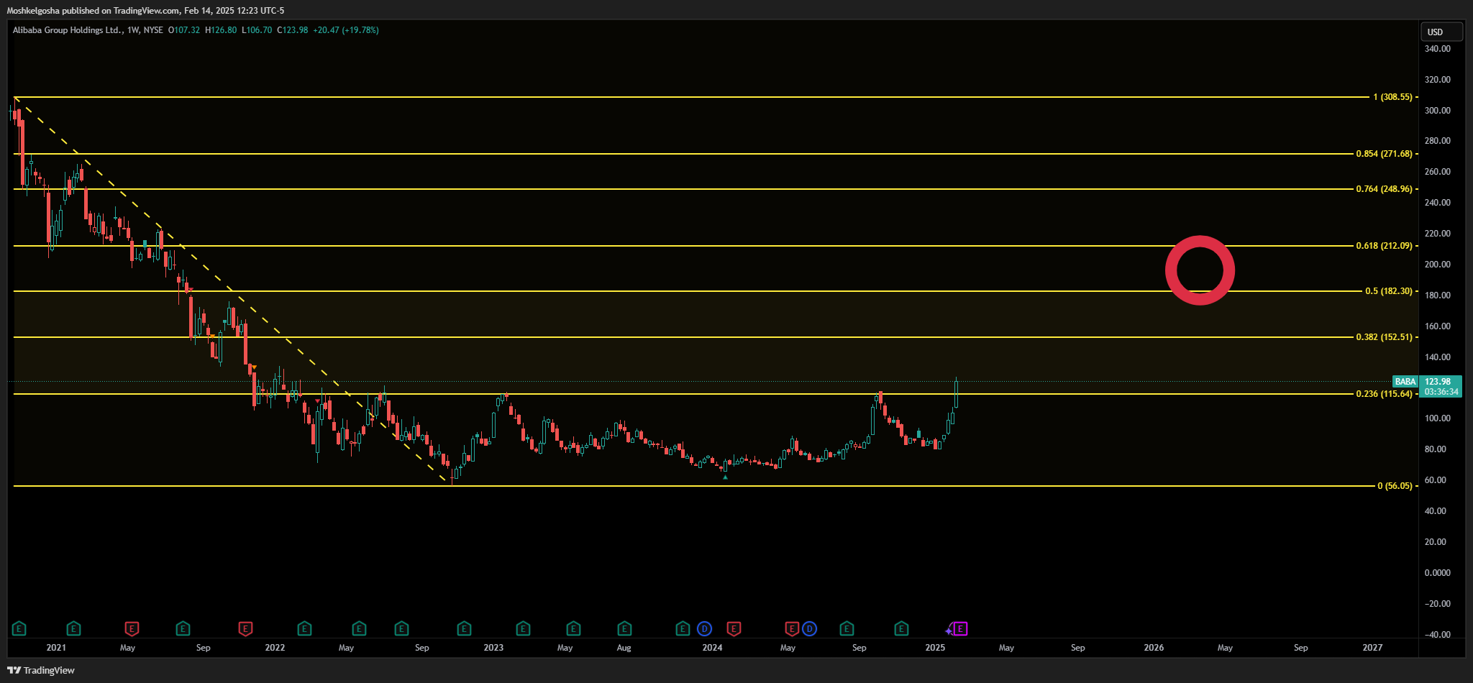Open the red E earnings marker just before 2022
The height and width of the screenshot is (683, 1473).
coord(245,629)
